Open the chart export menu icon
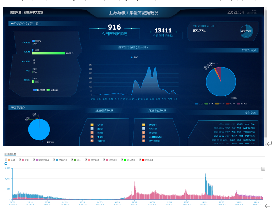272x214 pixels. [263, 169]
